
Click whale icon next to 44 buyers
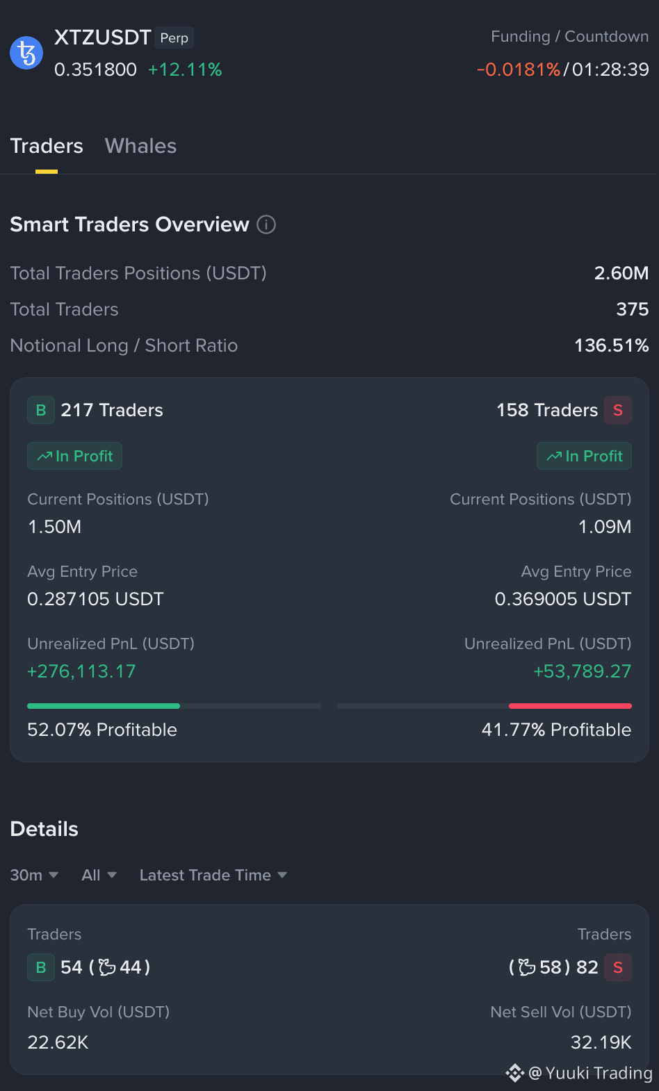pos(107,967)
